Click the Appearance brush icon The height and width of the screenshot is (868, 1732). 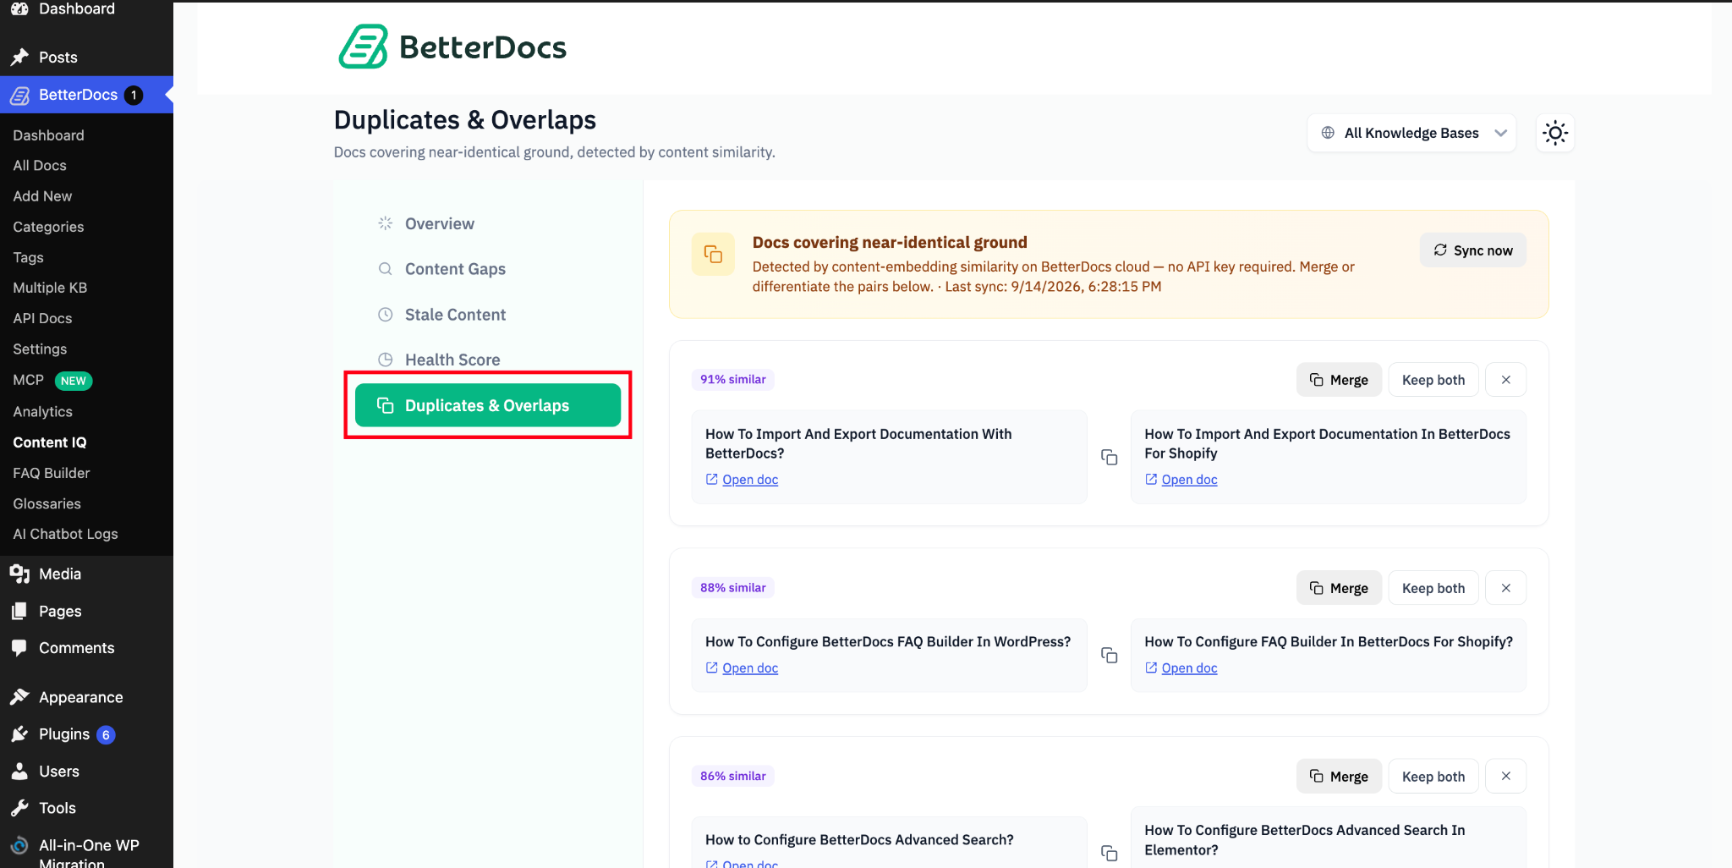coord(19,697)
